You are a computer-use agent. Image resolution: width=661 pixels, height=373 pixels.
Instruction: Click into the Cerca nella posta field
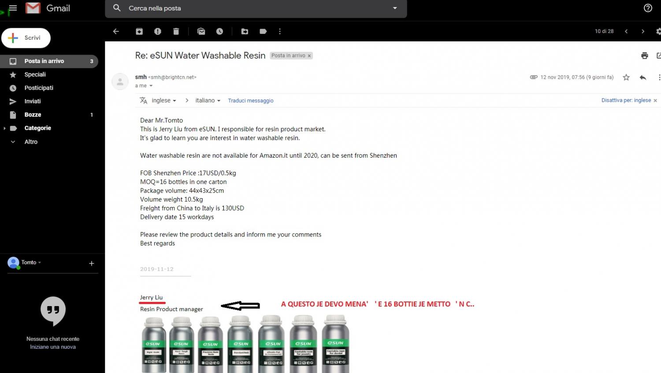click(256, 8)
